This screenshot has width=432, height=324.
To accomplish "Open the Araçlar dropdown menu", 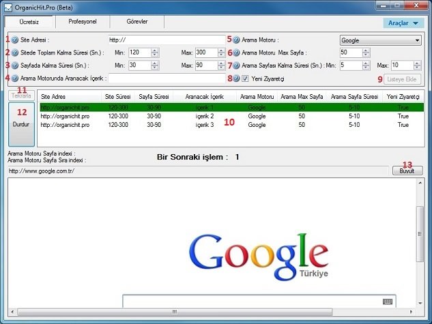I will click(x=403, y=23).
